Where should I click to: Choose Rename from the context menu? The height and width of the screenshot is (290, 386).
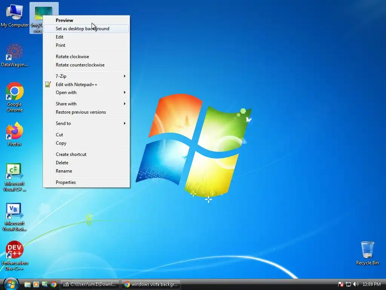[86, 171]
